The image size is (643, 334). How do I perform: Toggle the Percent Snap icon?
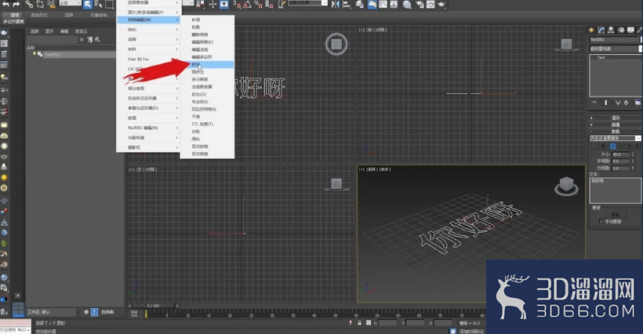(258, 5)
